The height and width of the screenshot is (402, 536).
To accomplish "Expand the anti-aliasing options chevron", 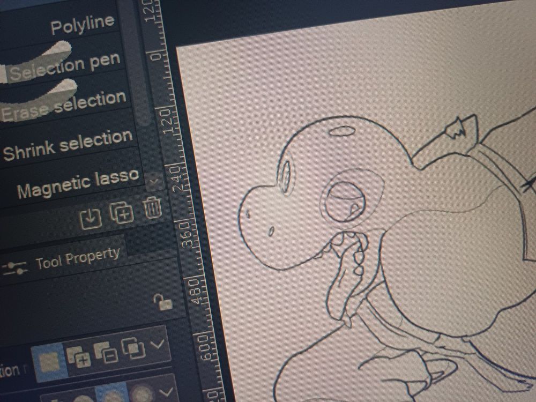I will click(167, 392).
